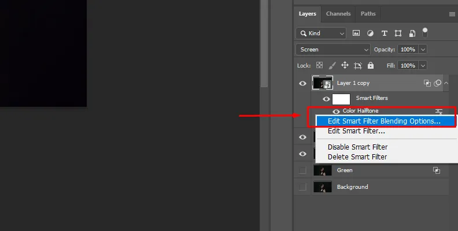Open the Screen blend mode dropdown

(333, 50)
